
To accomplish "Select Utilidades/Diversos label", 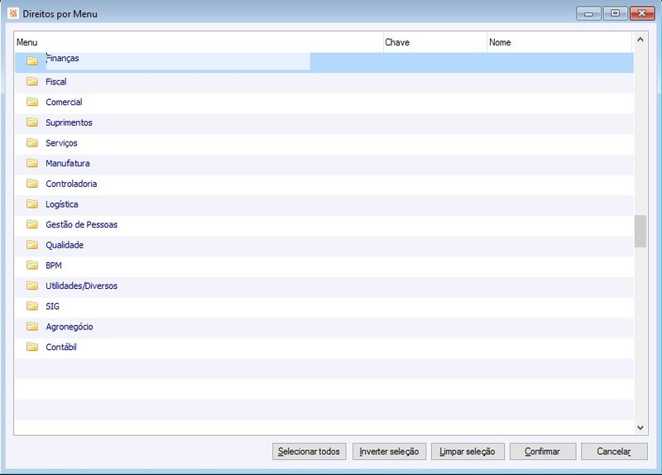I will click(x=81, y=285).
